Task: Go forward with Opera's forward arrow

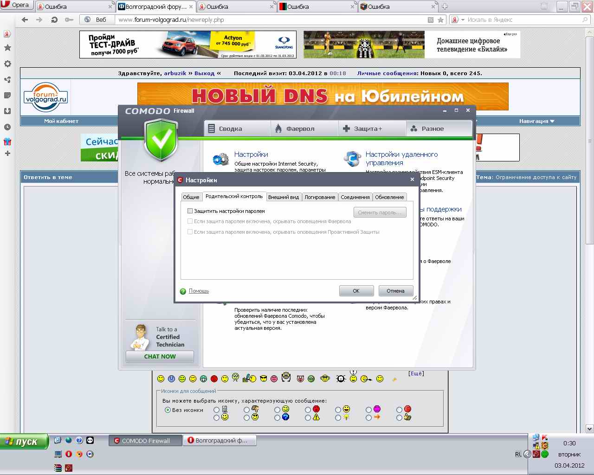Action: point(39,20)
